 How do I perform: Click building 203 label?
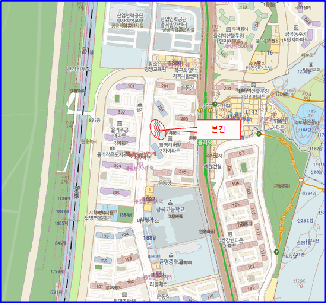[x=184, y=119]
